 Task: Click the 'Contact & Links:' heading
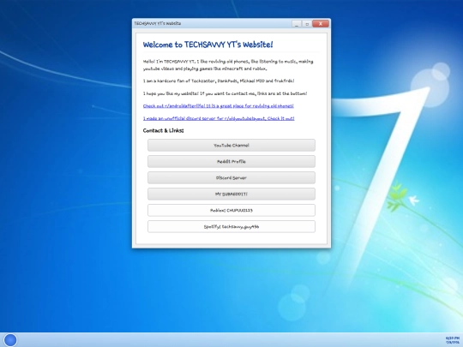[163, 130]
